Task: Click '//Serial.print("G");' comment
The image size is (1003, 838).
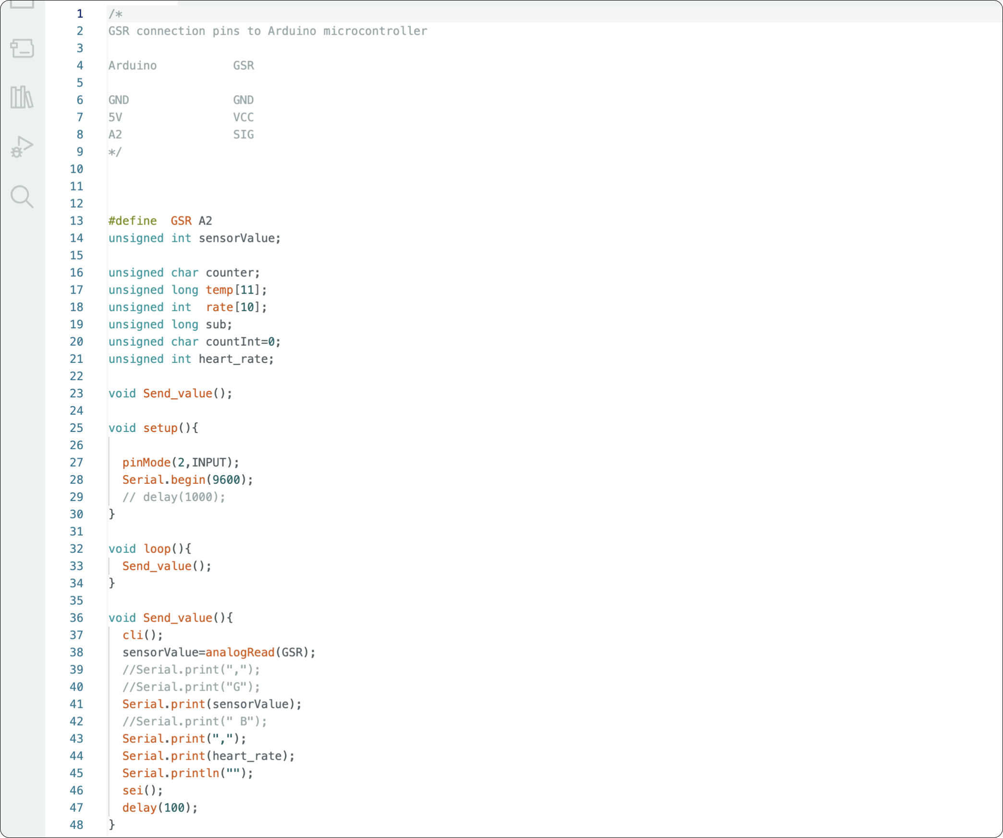Action: tap(191, 687)
